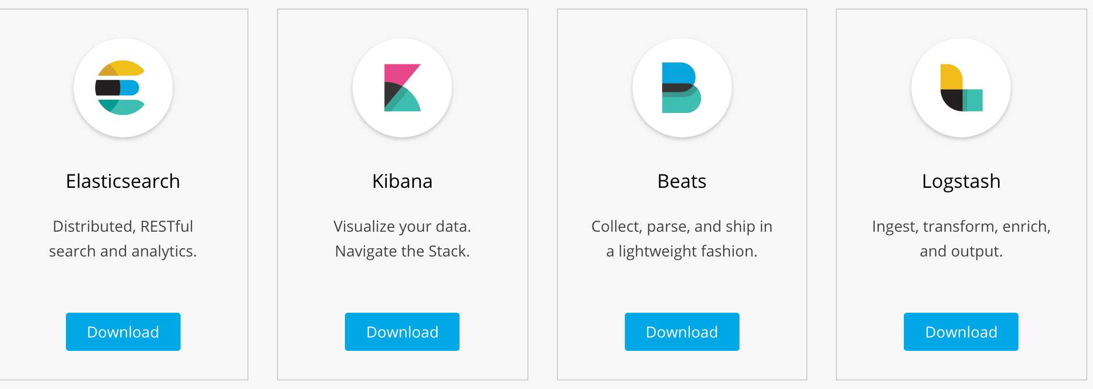Open the Beats product title
Image resolution: width=1093 pixels, height=389 pixels.
click(x=682, y=181)
